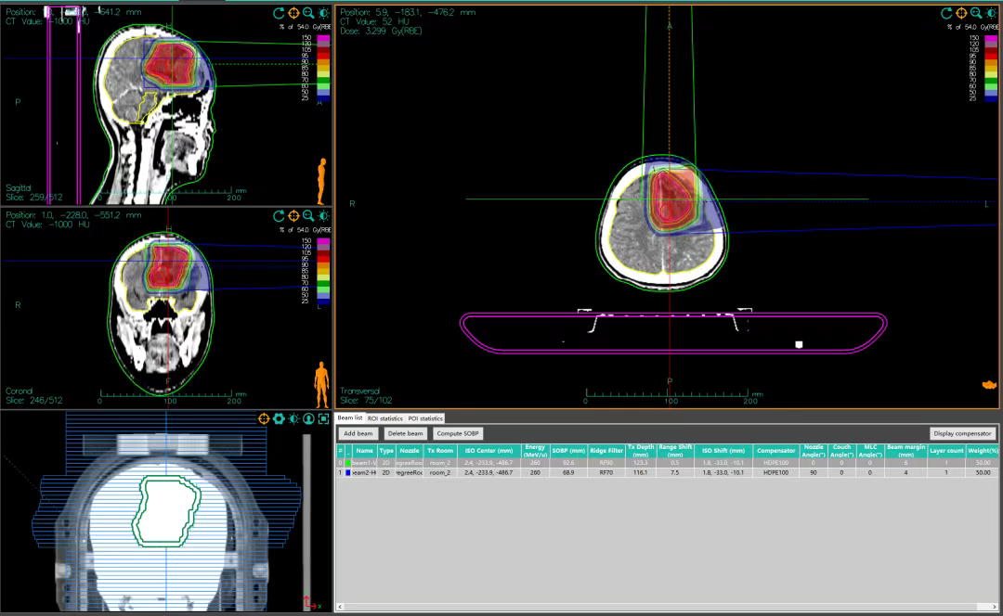1003x616 pixels.
Task: Open the Ridge Filter cell showing RF90
Action: [x=606, y=462]
